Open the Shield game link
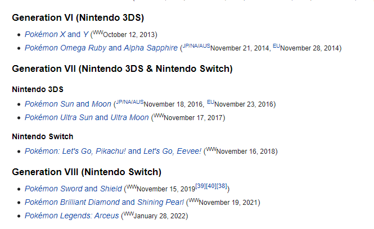This screenshot has height=229, width=374. (x=111, y=189)
